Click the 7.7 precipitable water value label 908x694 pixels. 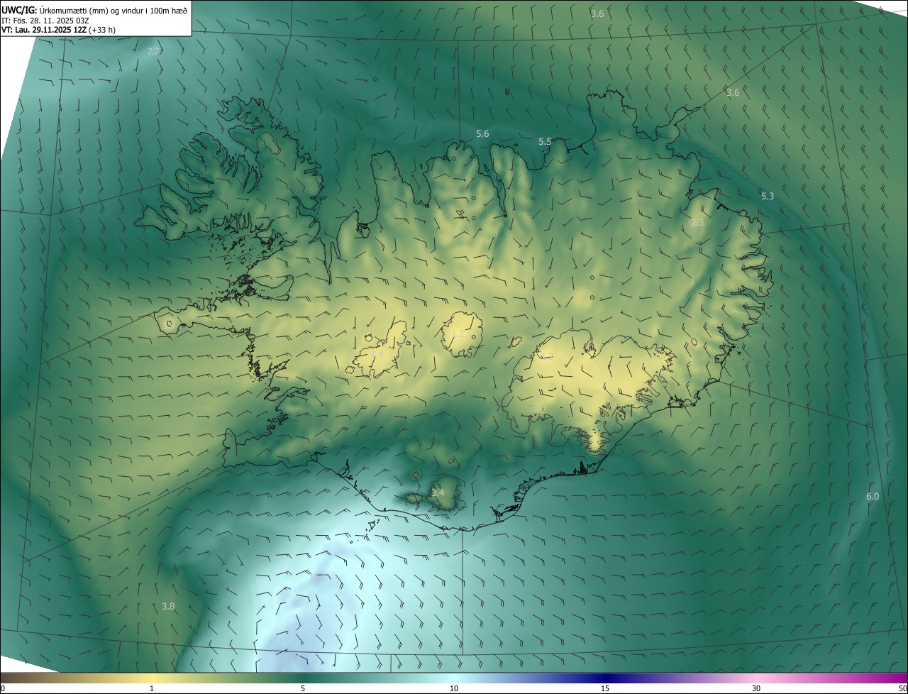153,52
